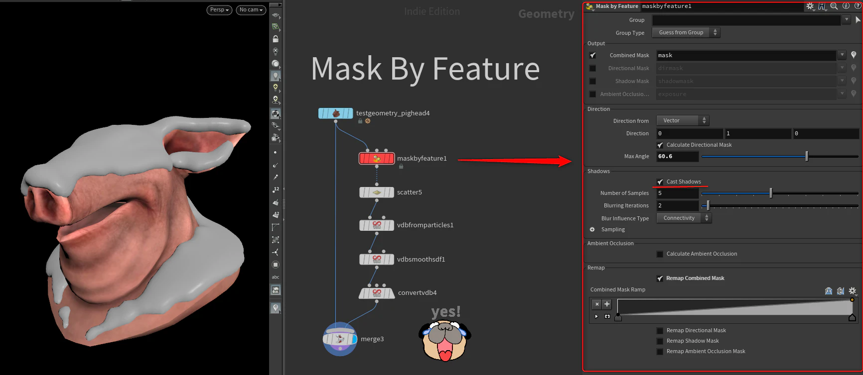863x375 pixels.
Task: Search parameters with the magnifier icon
Action: [x=834, y=6]
